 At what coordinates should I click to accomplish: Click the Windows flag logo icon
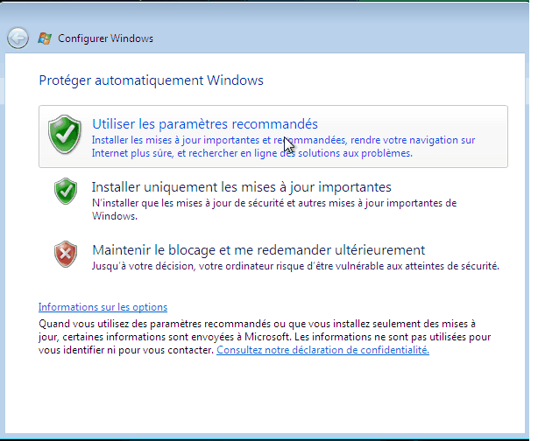click(x=45, y=38)
